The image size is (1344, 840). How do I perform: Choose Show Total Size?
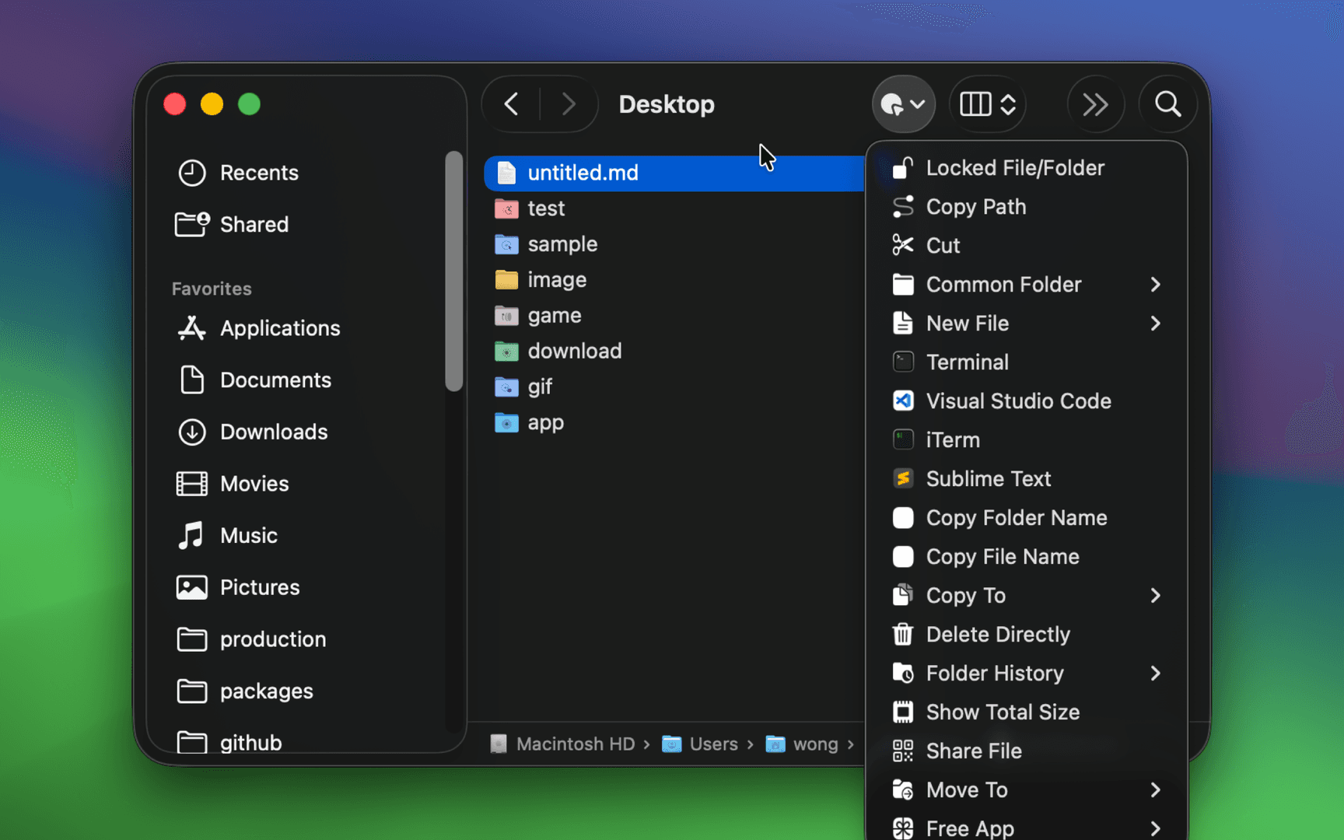pyautogui.click(x=1002, y=712)
